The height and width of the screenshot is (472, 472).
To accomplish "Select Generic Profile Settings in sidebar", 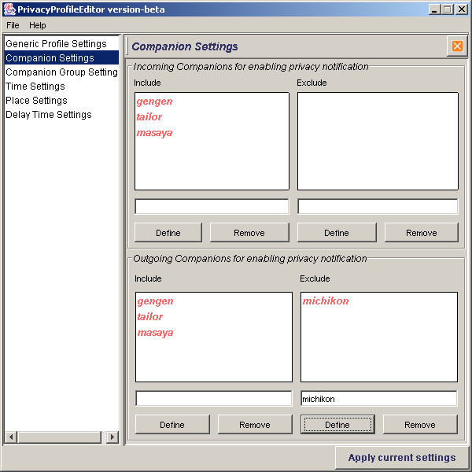I will point(56,44).
